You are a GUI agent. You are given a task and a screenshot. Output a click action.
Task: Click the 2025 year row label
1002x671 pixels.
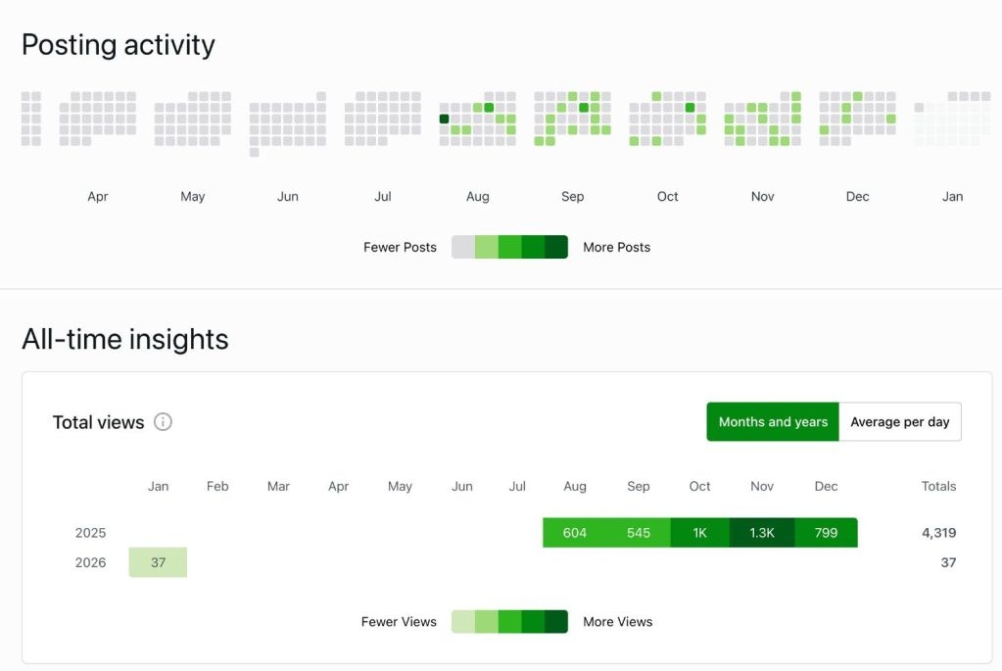click(x=90, y=533)
